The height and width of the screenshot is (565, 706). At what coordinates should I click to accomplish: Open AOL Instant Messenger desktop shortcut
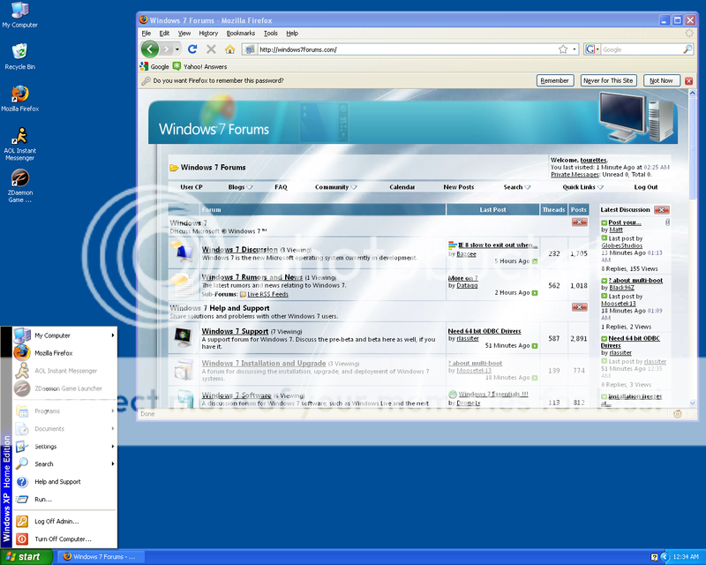[19, 144]
